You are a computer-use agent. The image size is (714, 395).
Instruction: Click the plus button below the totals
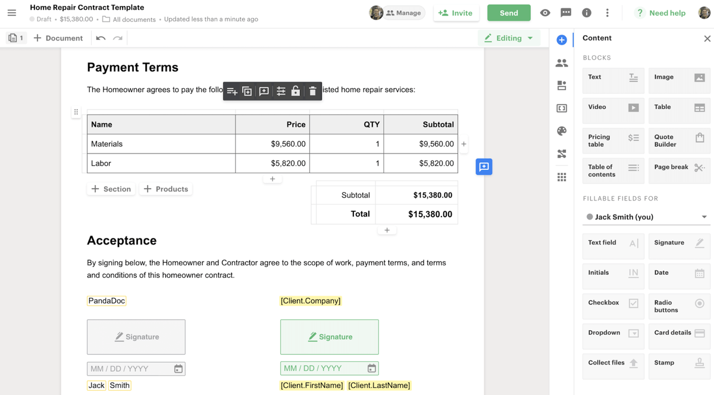tap(387, 230)
